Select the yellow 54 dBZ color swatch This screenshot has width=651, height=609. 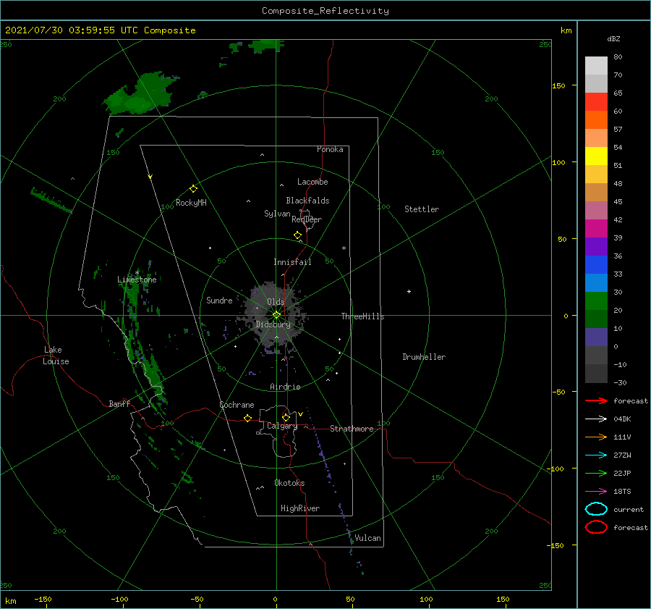point(596,156)
